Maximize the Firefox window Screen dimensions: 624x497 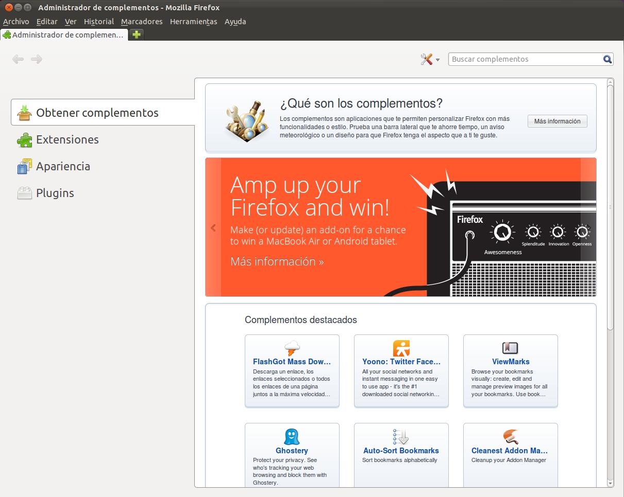(27, 8)
